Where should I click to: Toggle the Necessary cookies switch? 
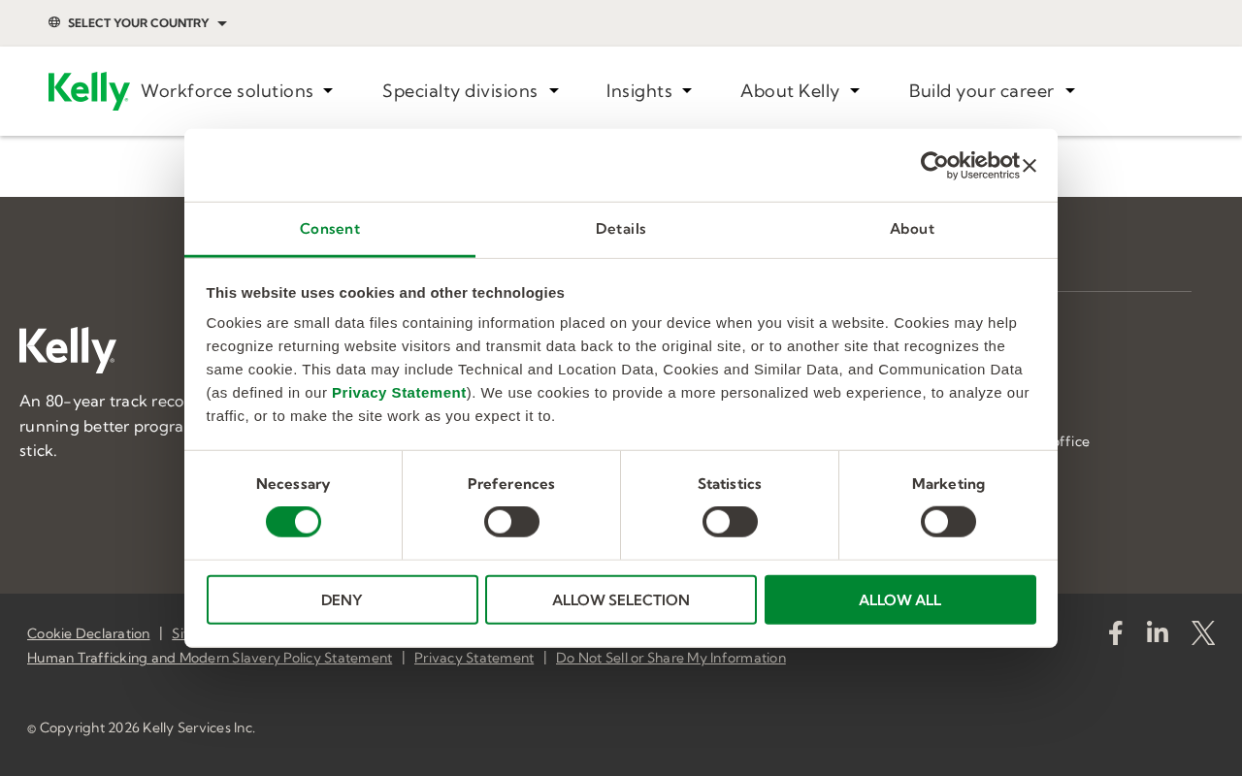pos(293,522)
